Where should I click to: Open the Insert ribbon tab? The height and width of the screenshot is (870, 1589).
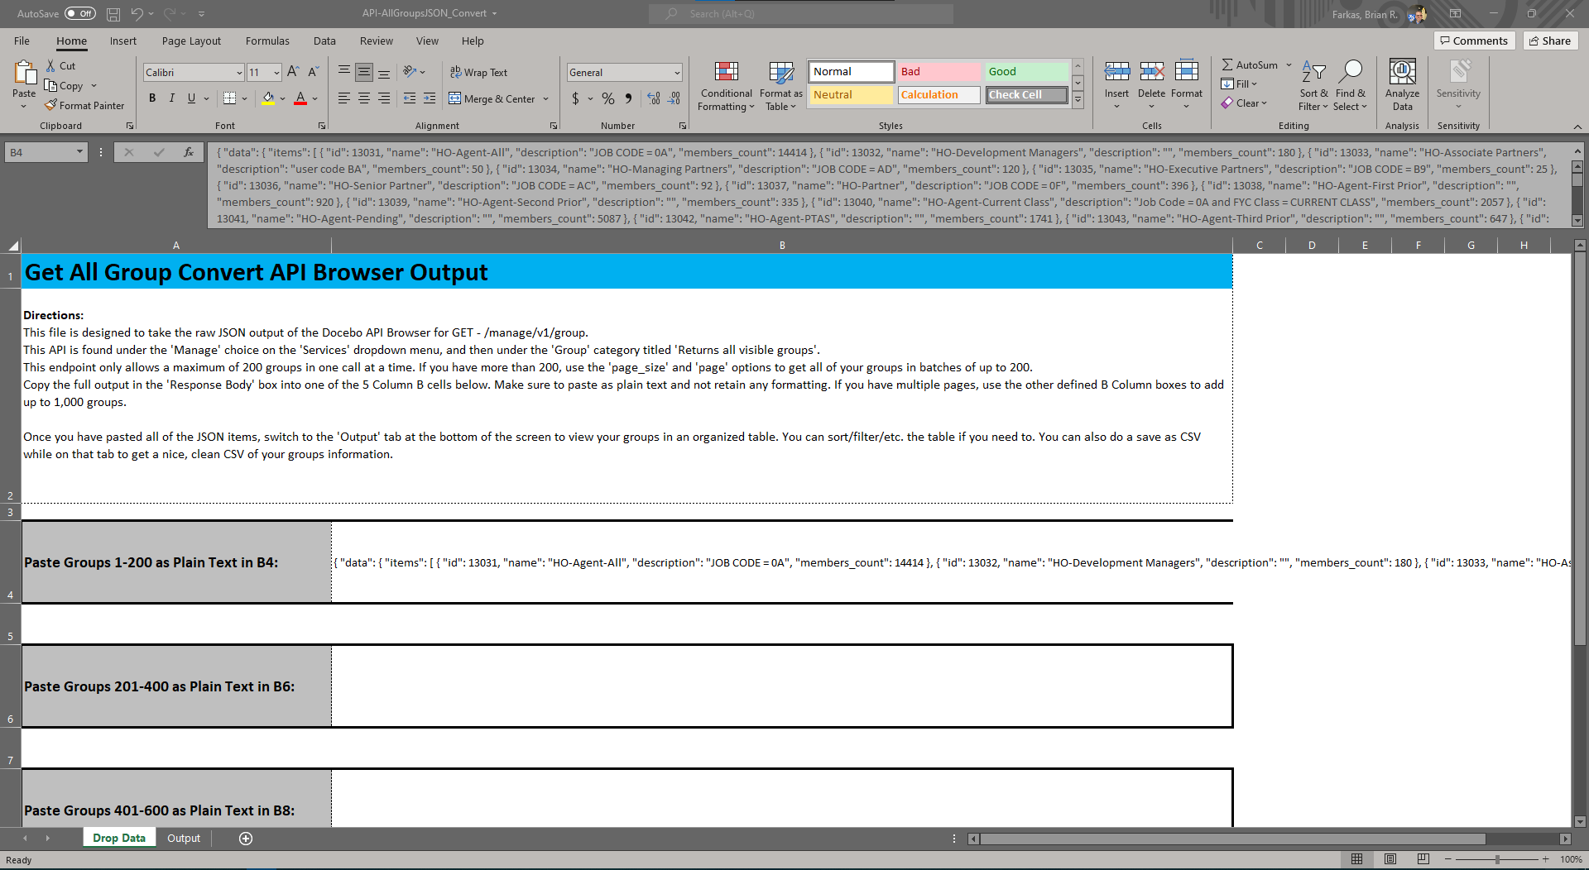click(123, 41)
